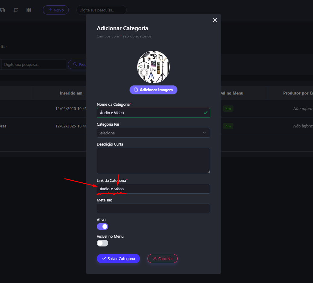Enable the Visível no Menu toggle
313x283 pixels.
[x=103, y=243]
